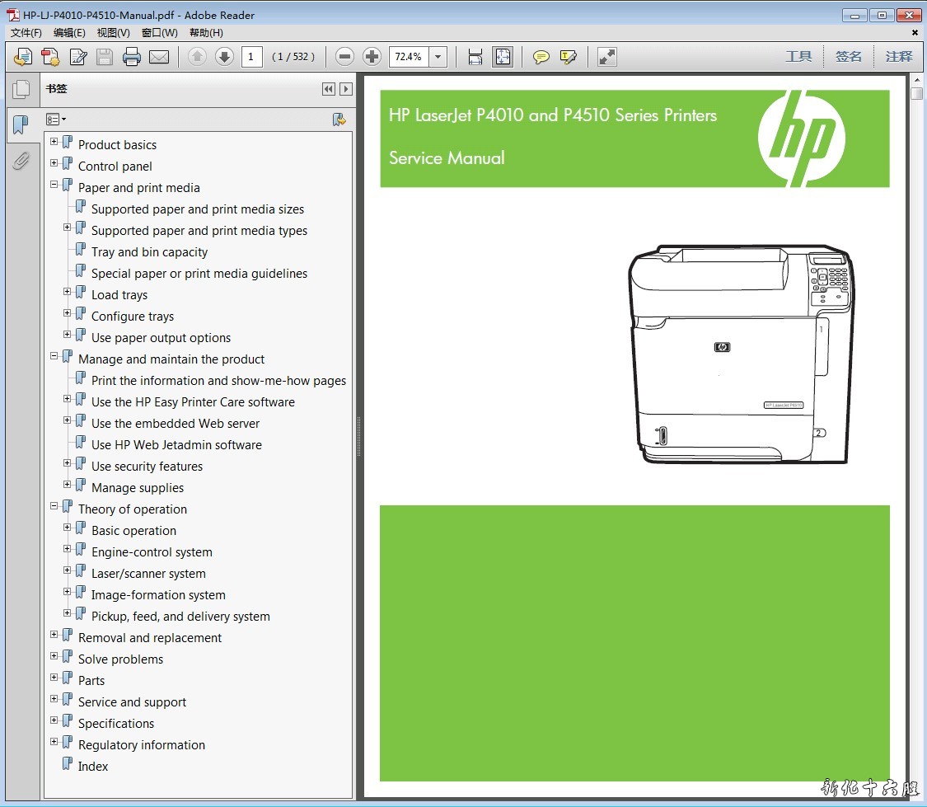The width and height of the screenshot is (927, 807).
Task: Jump to the Tray and bin capacity bookmark
Action: 149,252
